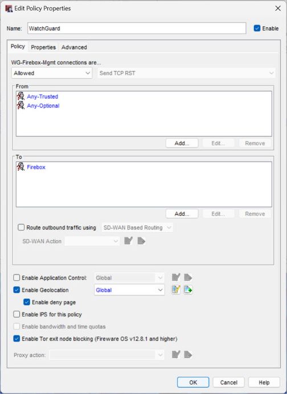287x394 pixels.
Task: Check Route outbound traffic using
Action: pyautogui.click(x=21, y=227)
